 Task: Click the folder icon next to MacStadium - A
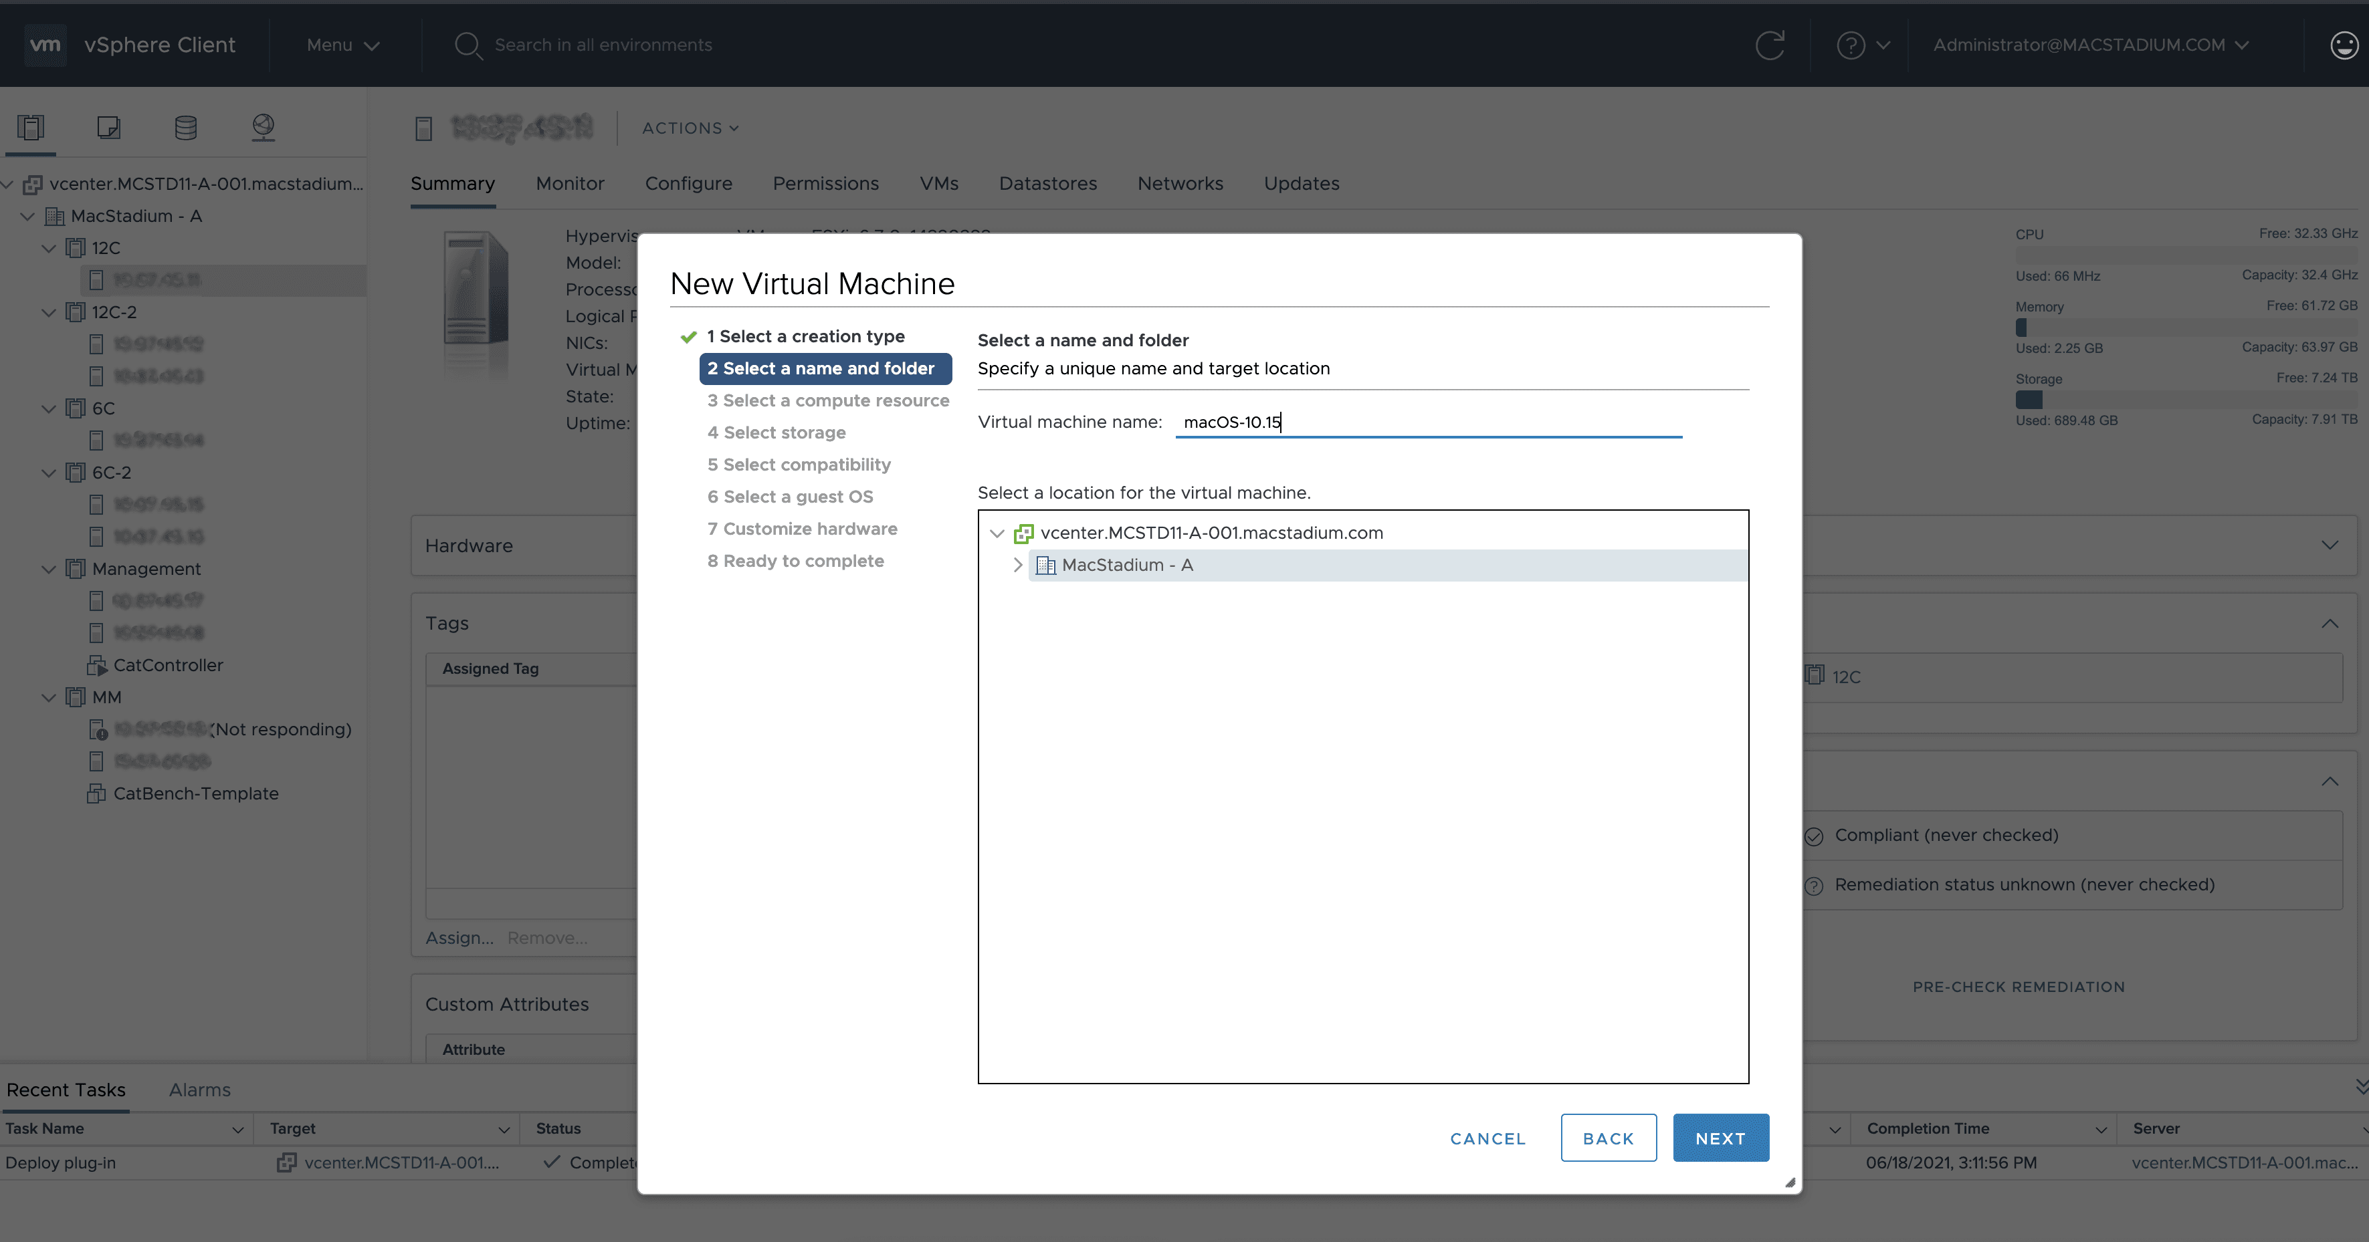1045,564
